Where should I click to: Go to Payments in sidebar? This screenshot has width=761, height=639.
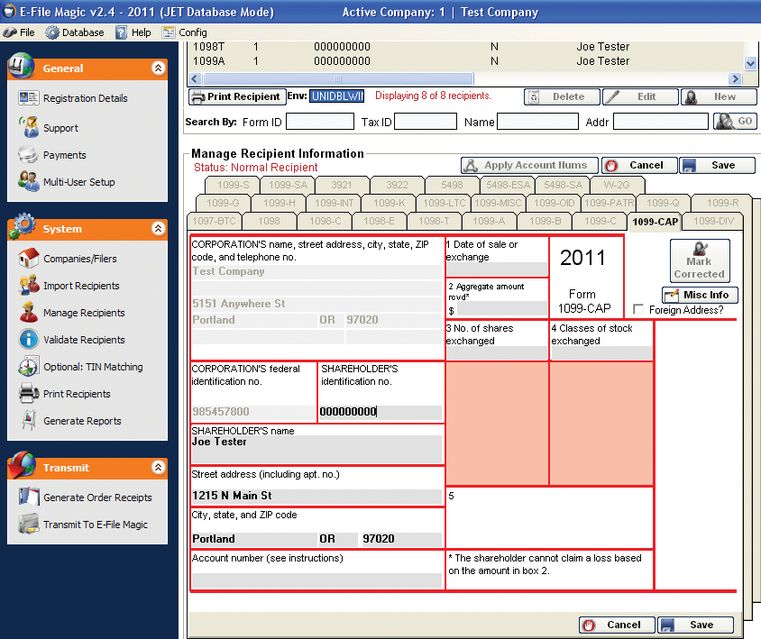coord(64,155)
